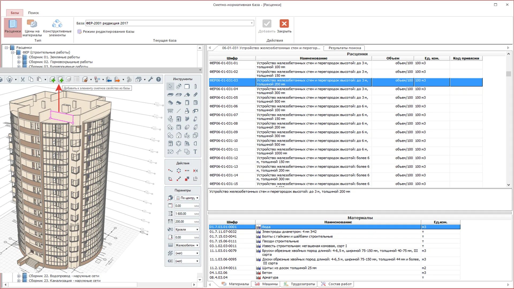
Task: Switch to the Поиск ribbon tab
Action: (33, 13)
